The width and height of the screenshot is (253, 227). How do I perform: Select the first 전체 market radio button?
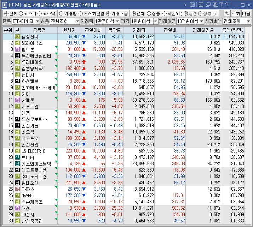point(6,13)
